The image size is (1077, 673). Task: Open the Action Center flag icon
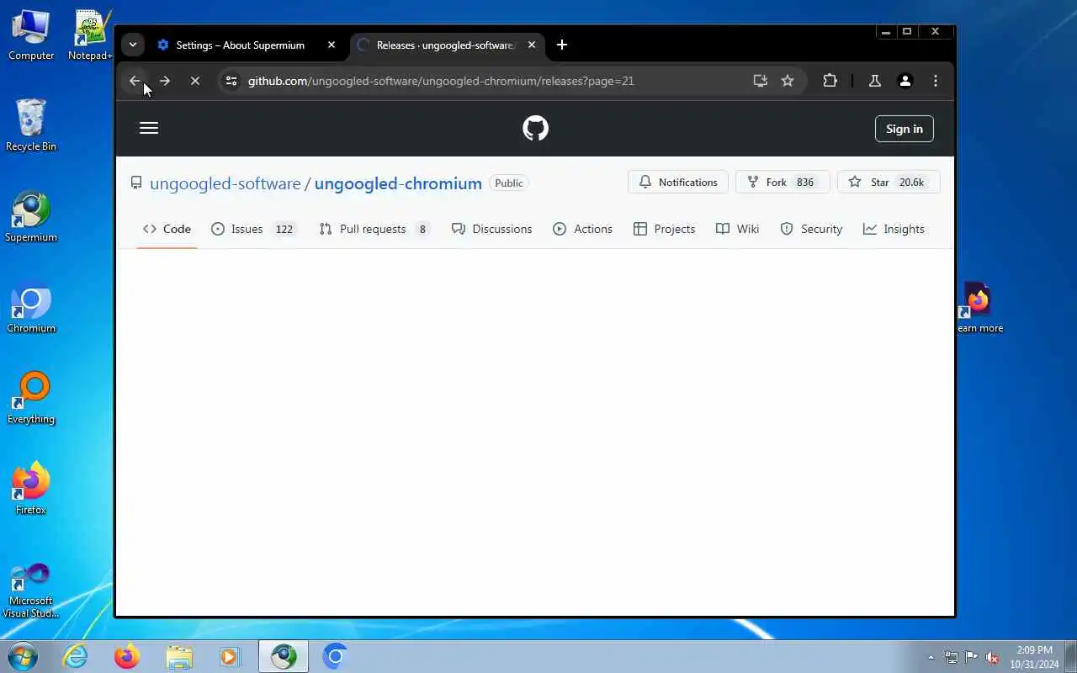coord(972,657)
